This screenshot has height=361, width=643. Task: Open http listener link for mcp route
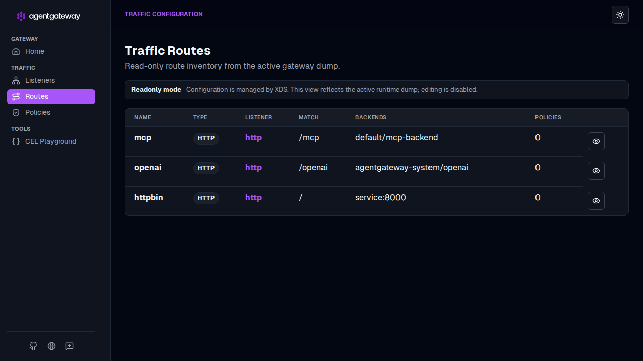[x=253, y=137]
